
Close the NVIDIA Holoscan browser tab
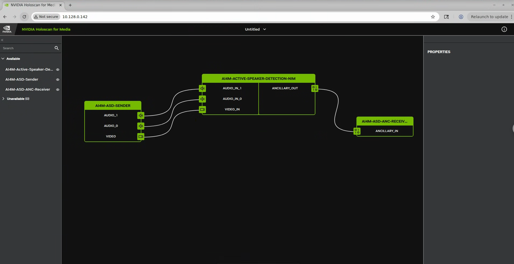pos(61,5)
